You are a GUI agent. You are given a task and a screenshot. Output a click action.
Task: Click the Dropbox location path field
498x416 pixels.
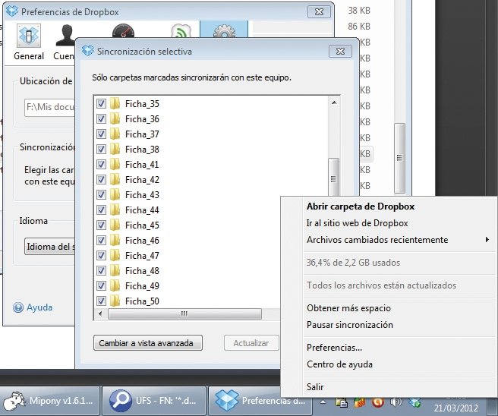(49, 107)
